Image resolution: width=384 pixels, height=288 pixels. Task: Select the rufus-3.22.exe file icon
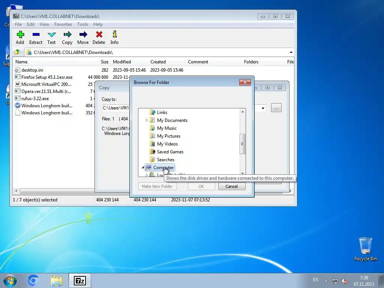tap(17, 99)
